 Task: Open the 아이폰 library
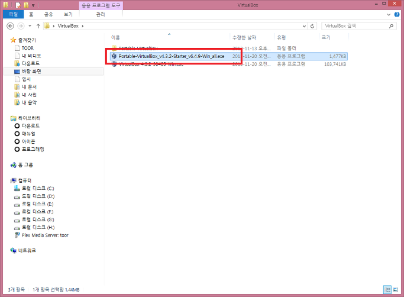pos(28,141)
